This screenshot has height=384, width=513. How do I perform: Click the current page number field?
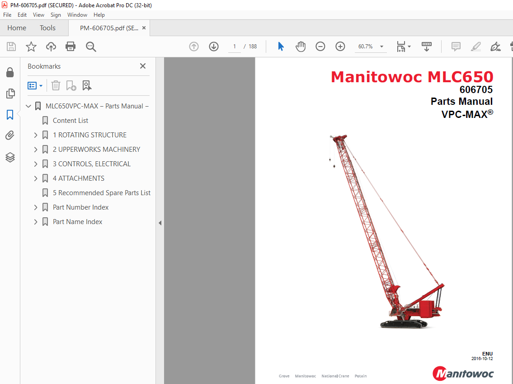[235, 47]
